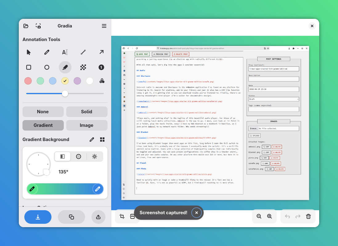
Task: Delete the image with trash icon
Action: pyautogui.click(x=308, y=216)
